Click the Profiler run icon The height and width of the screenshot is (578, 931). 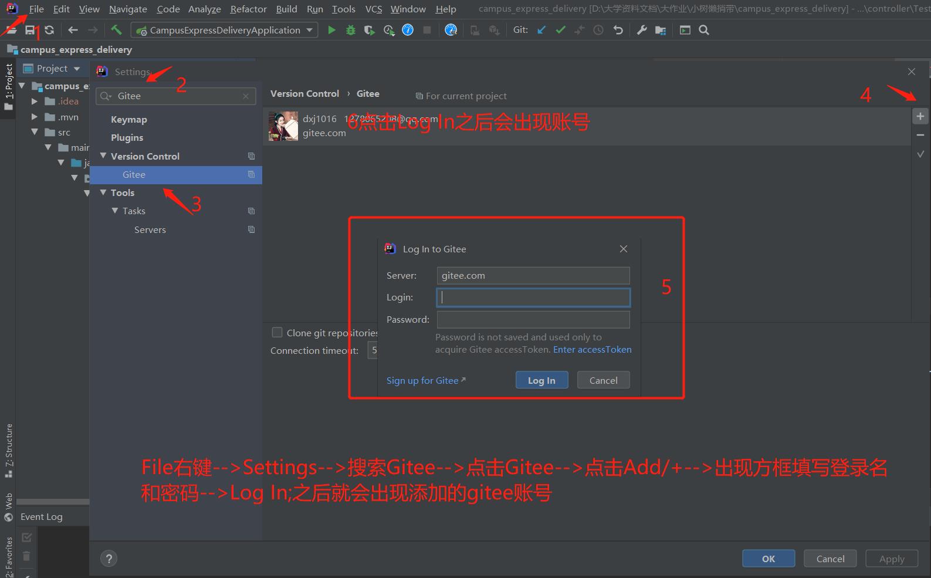388,30
